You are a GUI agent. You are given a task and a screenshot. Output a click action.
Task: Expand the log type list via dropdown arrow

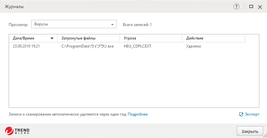112,24
